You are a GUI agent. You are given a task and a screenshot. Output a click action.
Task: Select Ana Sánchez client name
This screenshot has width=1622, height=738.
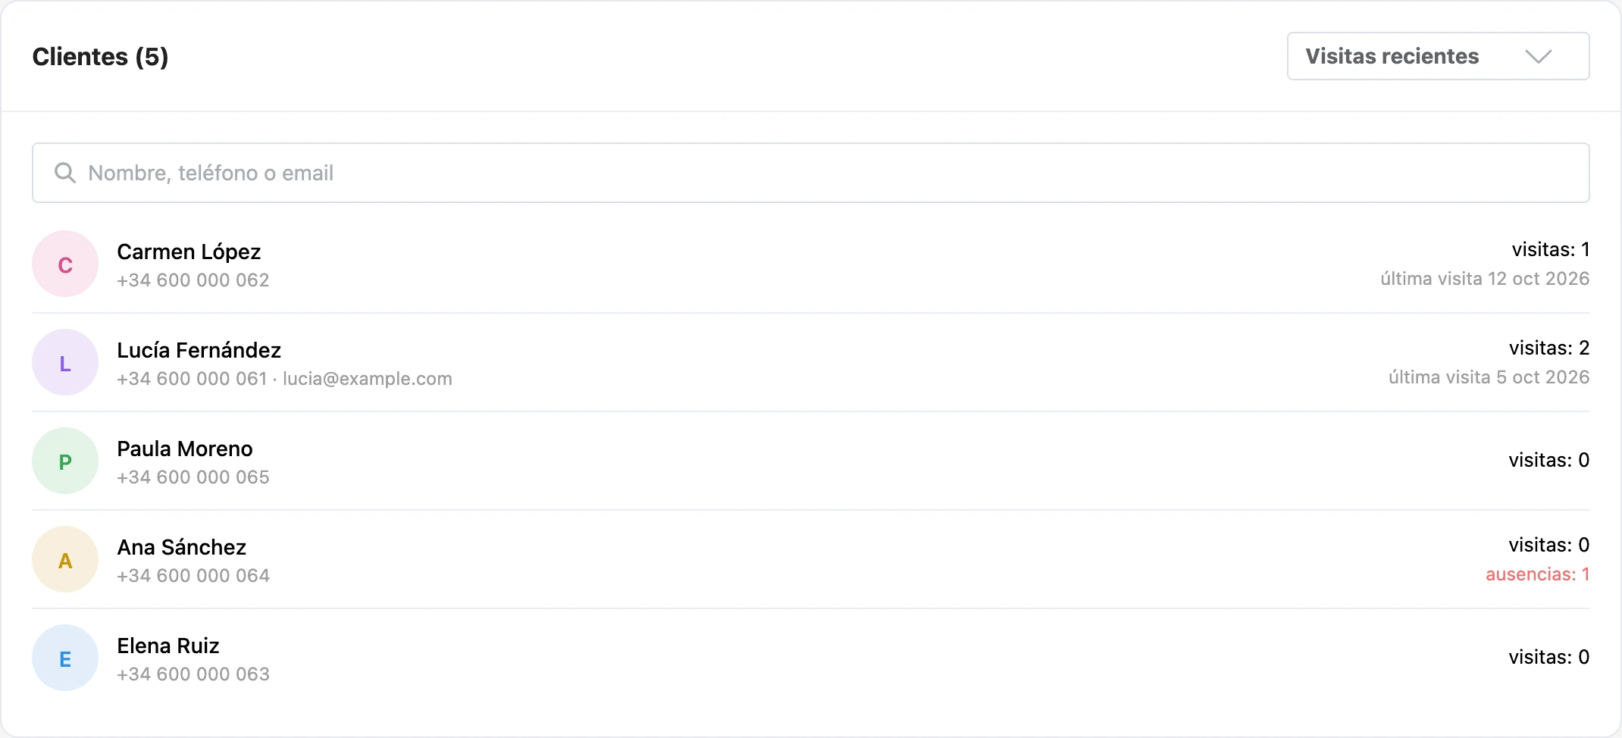(x=182, y=547)
